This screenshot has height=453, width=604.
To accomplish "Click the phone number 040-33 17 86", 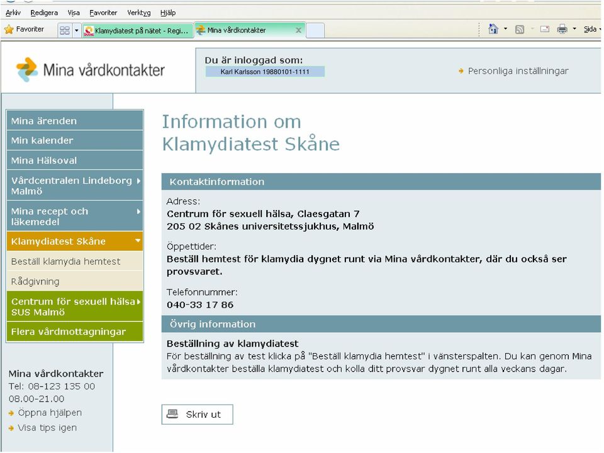I will [200, 305].
